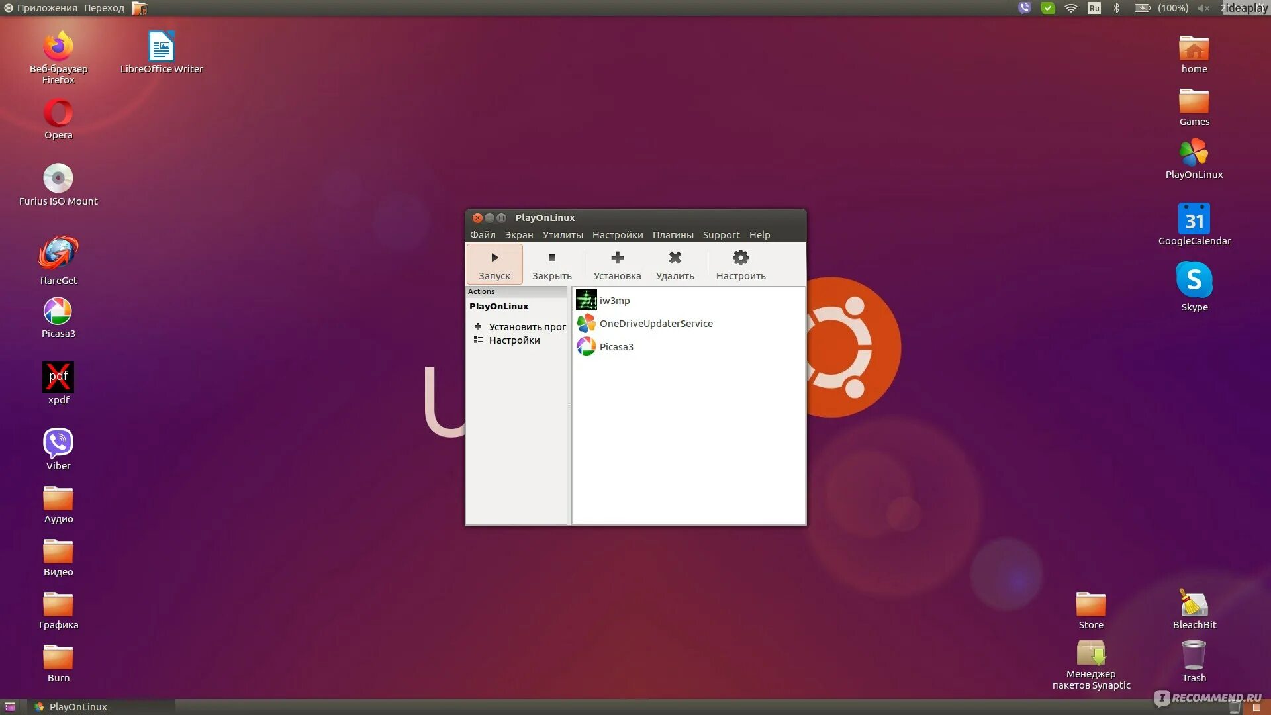1271x715 pixels.
Task: Open the Burn folder on desktop
Action: 58,663
